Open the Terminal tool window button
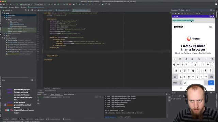Viewport: 218px width, 122px height. click(66, 119)
